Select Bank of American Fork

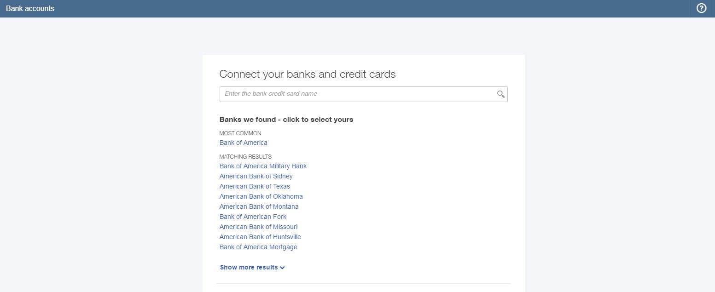coord(253,217)
